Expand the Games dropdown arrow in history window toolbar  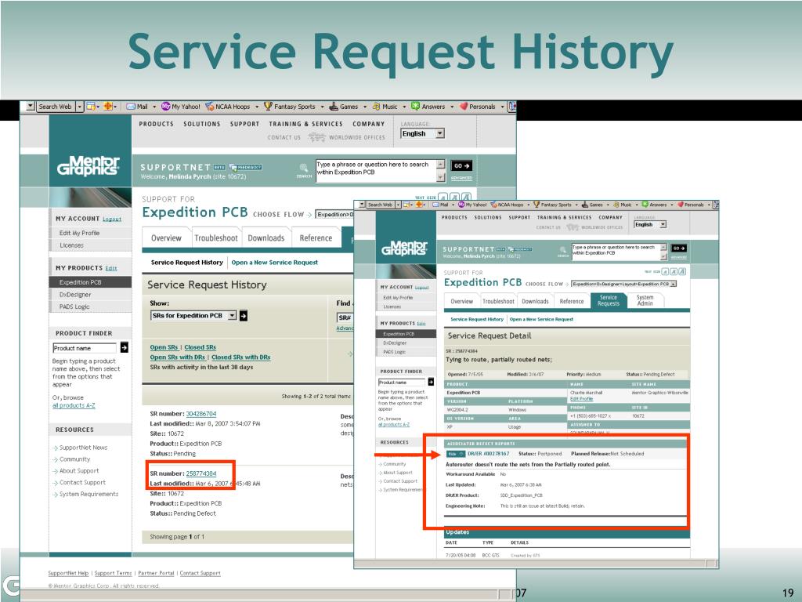365,107
